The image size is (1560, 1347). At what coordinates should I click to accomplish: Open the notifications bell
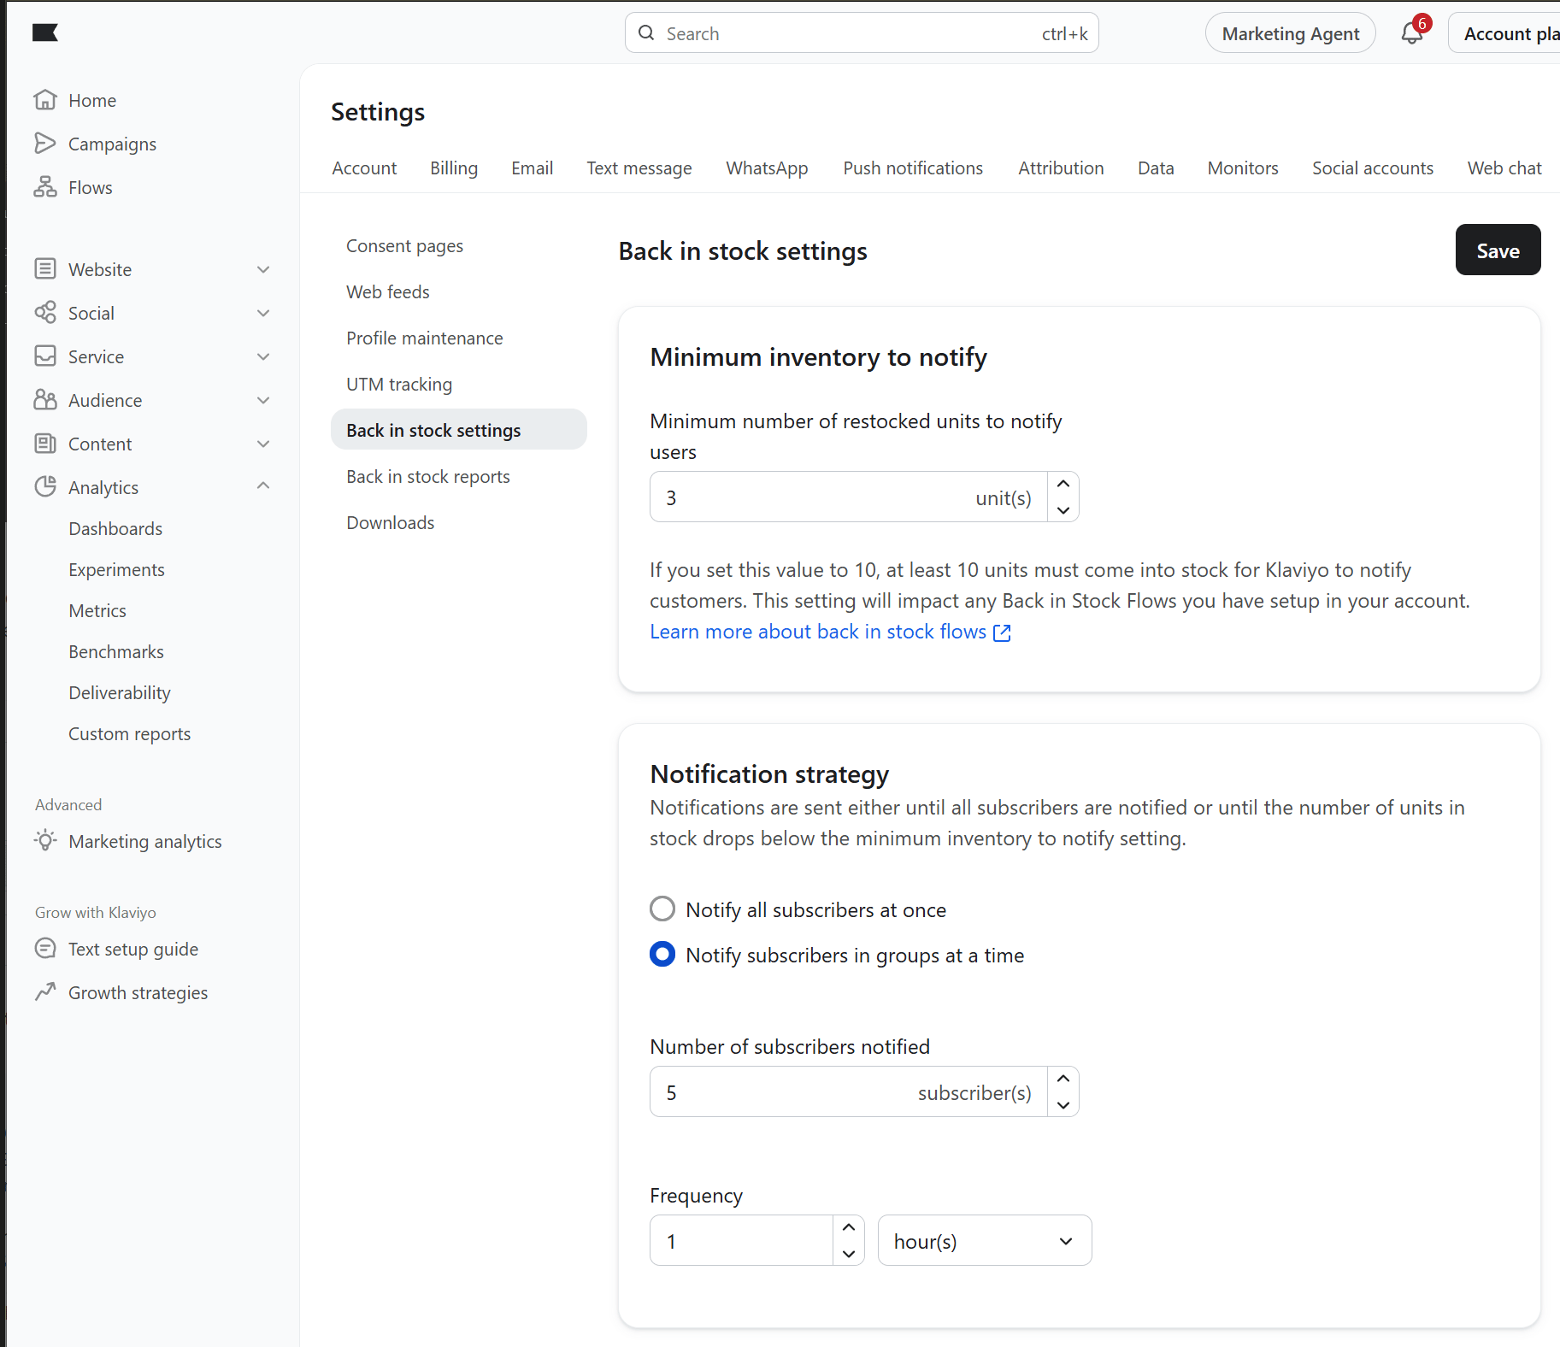point(1412,33)
